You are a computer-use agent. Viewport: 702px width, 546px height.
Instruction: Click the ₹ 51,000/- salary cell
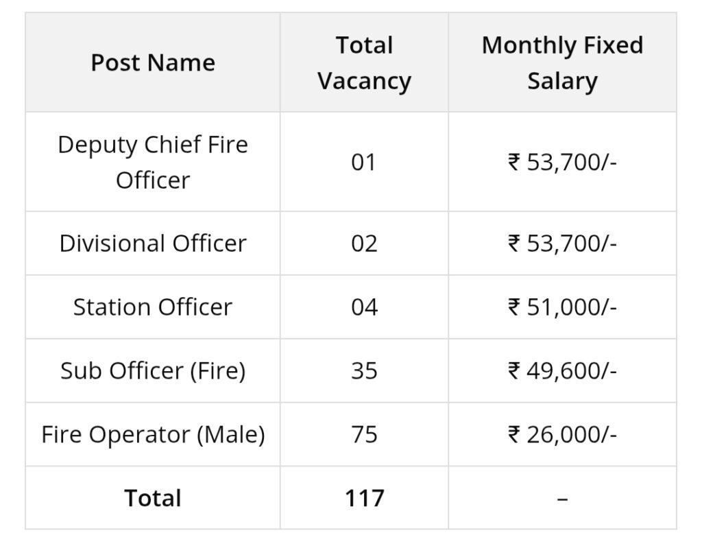562,307
